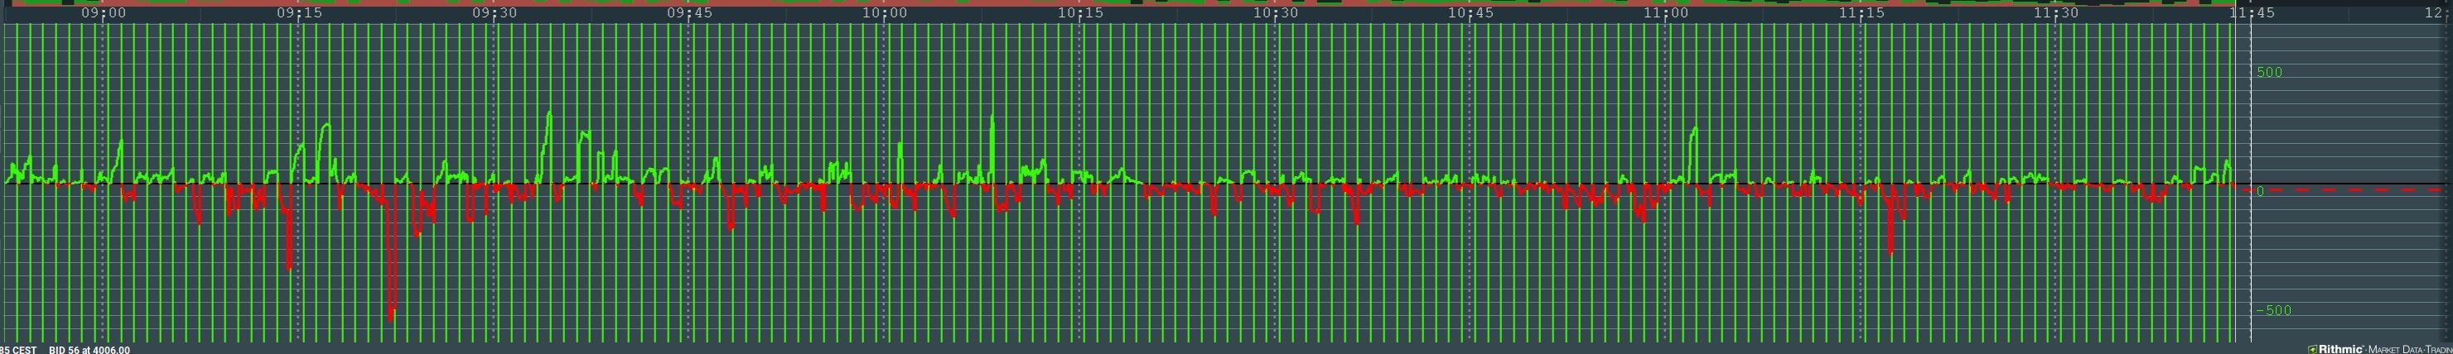Pick the 10:15 time axis label

[1079, 13]
